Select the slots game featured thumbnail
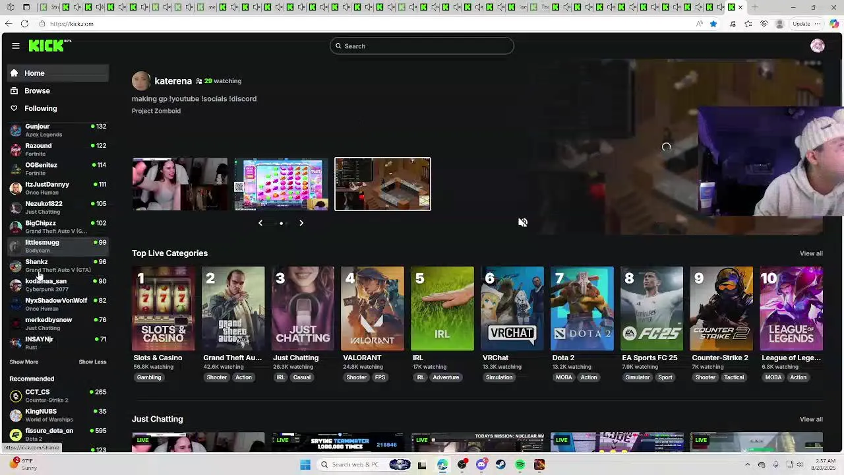Screen dimensions: 844x475 (281, 184)
